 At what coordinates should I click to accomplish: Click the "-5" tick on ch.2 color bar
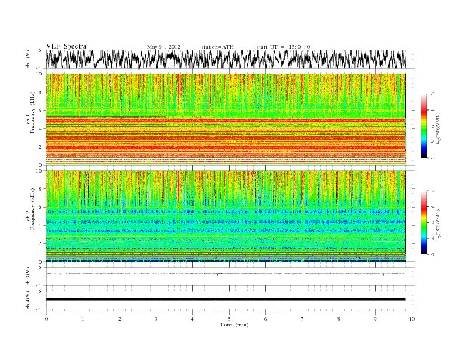pyautogui.click(x=432, y=223)
